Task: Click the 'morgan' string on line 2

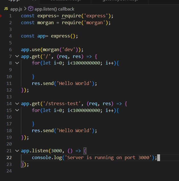Action: [x=95, y=23]
